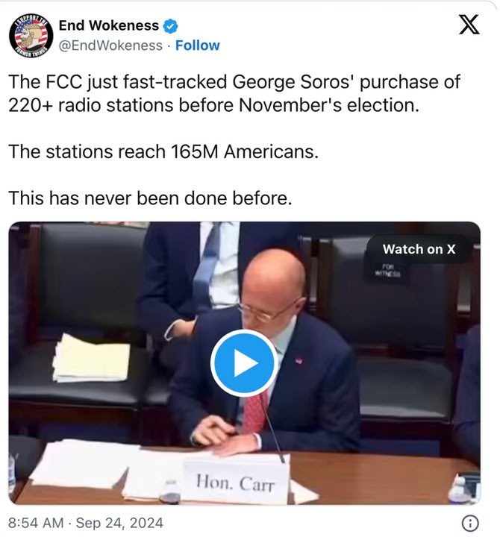Viewport: 500px width, 537px height.
Task: Click the Hon. Carr nameplate in video
Action: pos(235,483)
